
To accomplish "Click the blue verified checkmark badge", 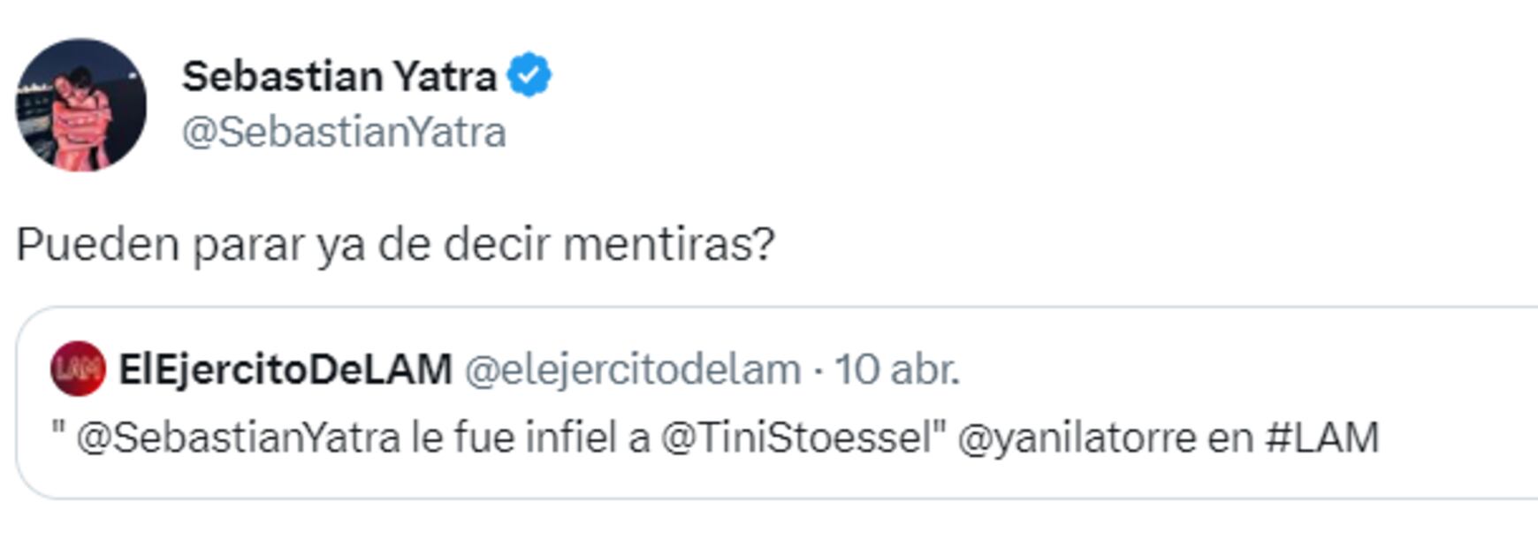I will (x=529, y=75).
